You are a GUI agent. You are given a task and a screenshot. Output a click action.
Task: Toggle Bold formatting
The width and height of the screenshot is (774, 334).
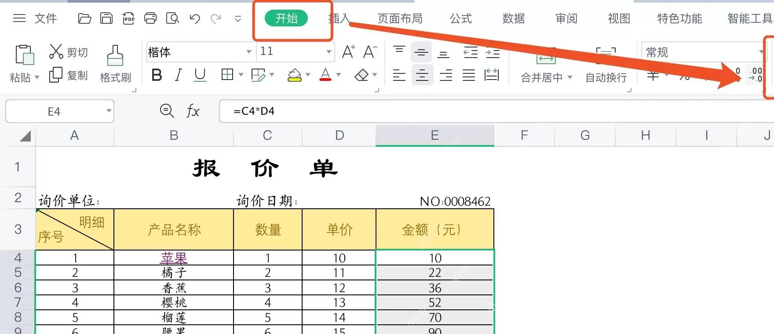pos(157,75)
